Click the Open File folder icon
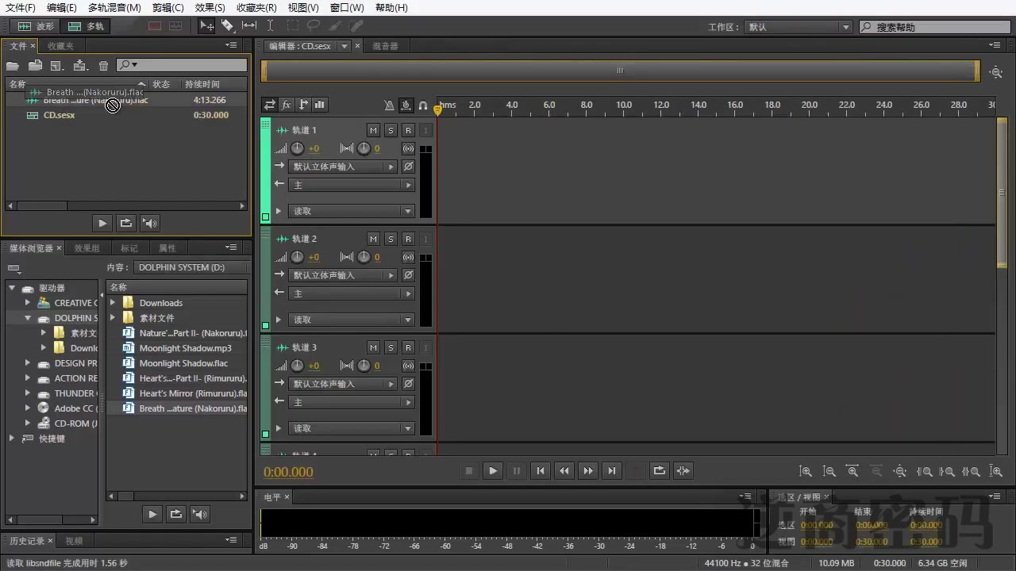This screenshot has width=1016, height=571. tap(13, 66)
